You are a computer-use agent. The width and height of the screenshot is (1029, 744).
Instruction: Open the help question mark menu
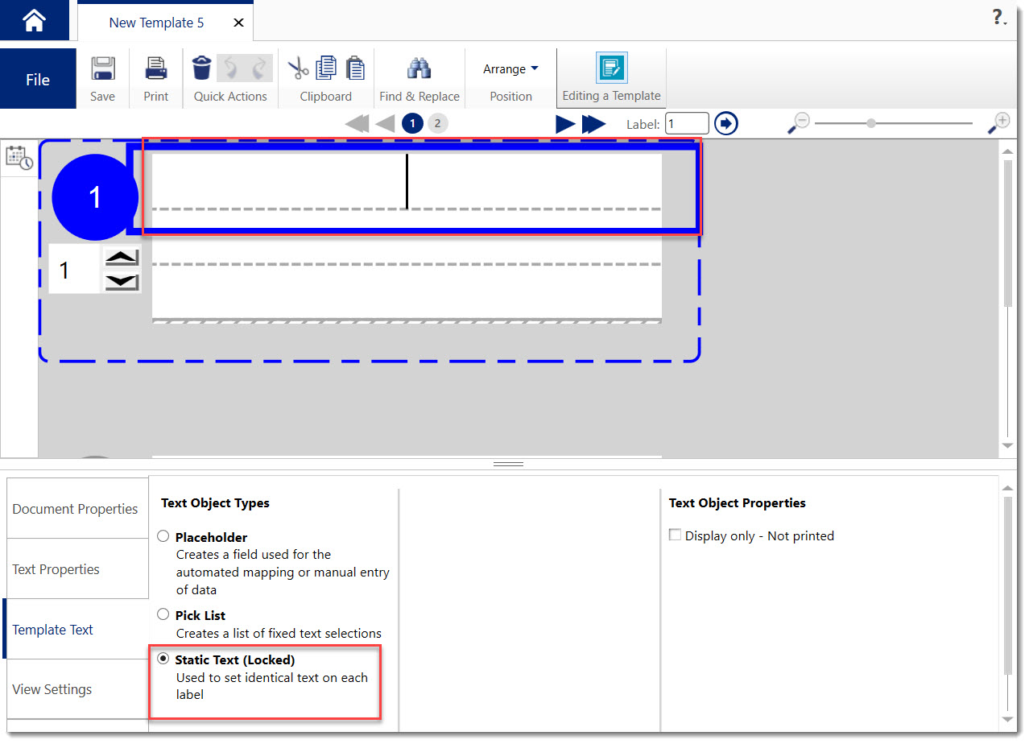998,18
